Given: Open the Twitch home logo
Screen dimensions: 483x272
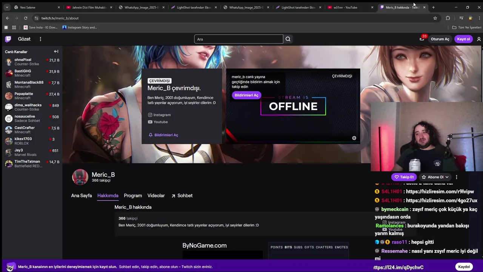Looking at the screenshot, I should 8,39.
